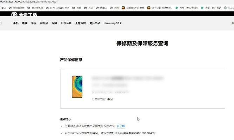Open the 耳机音箱 navigation menu
This screenshot has width=234, height=140.
[66, 23]
